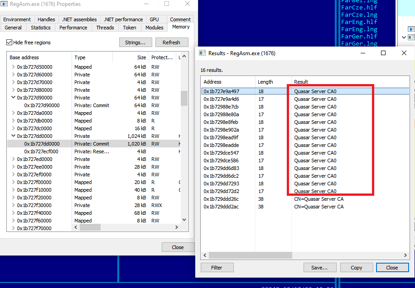Click the Results window title bar icon
This screenshot has width=415, height=288.
(x=201, y=53)
